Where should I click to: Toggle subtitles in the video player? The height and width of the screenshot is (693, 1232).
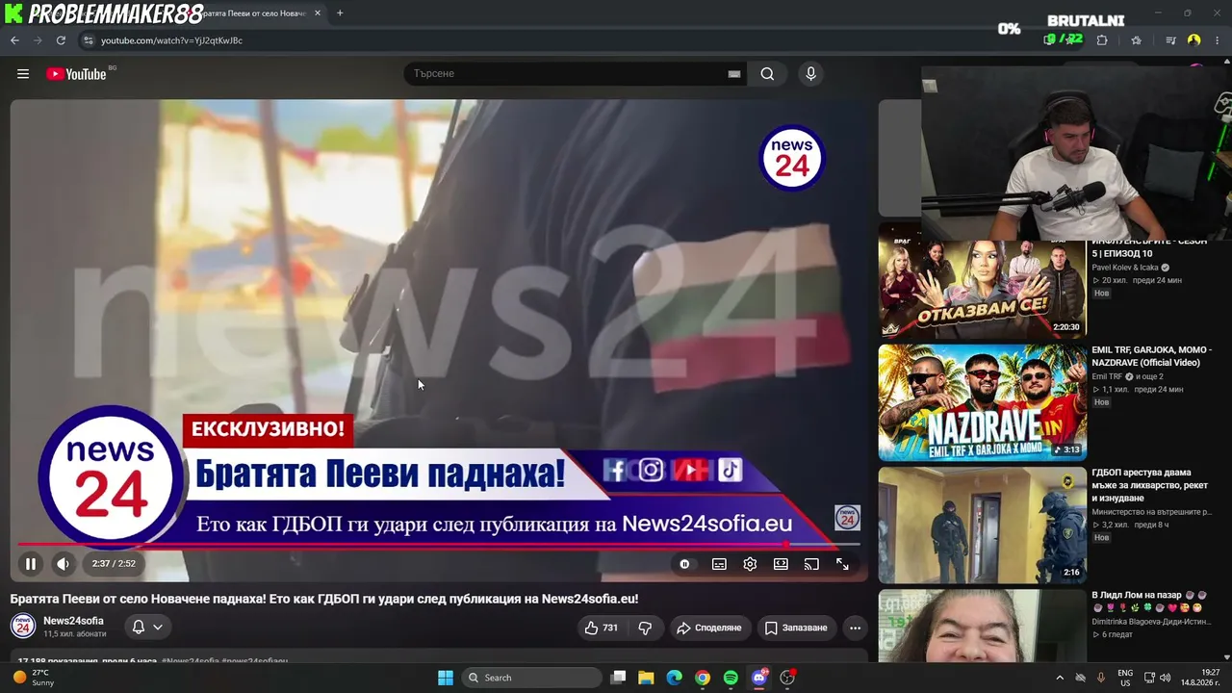tap(719, 564)
